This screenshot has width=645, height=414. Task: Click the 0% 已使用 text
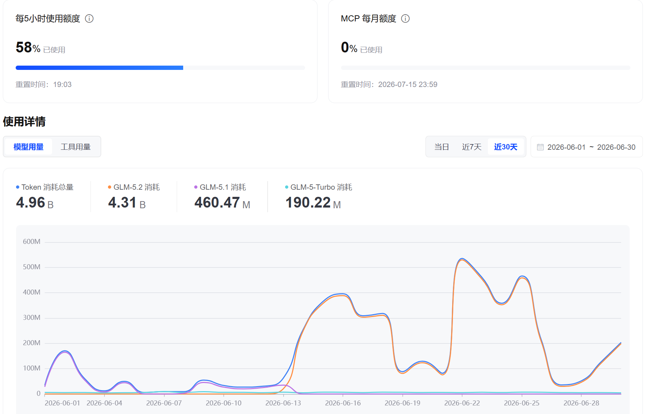pyautogui.click(x=361, y=48)
